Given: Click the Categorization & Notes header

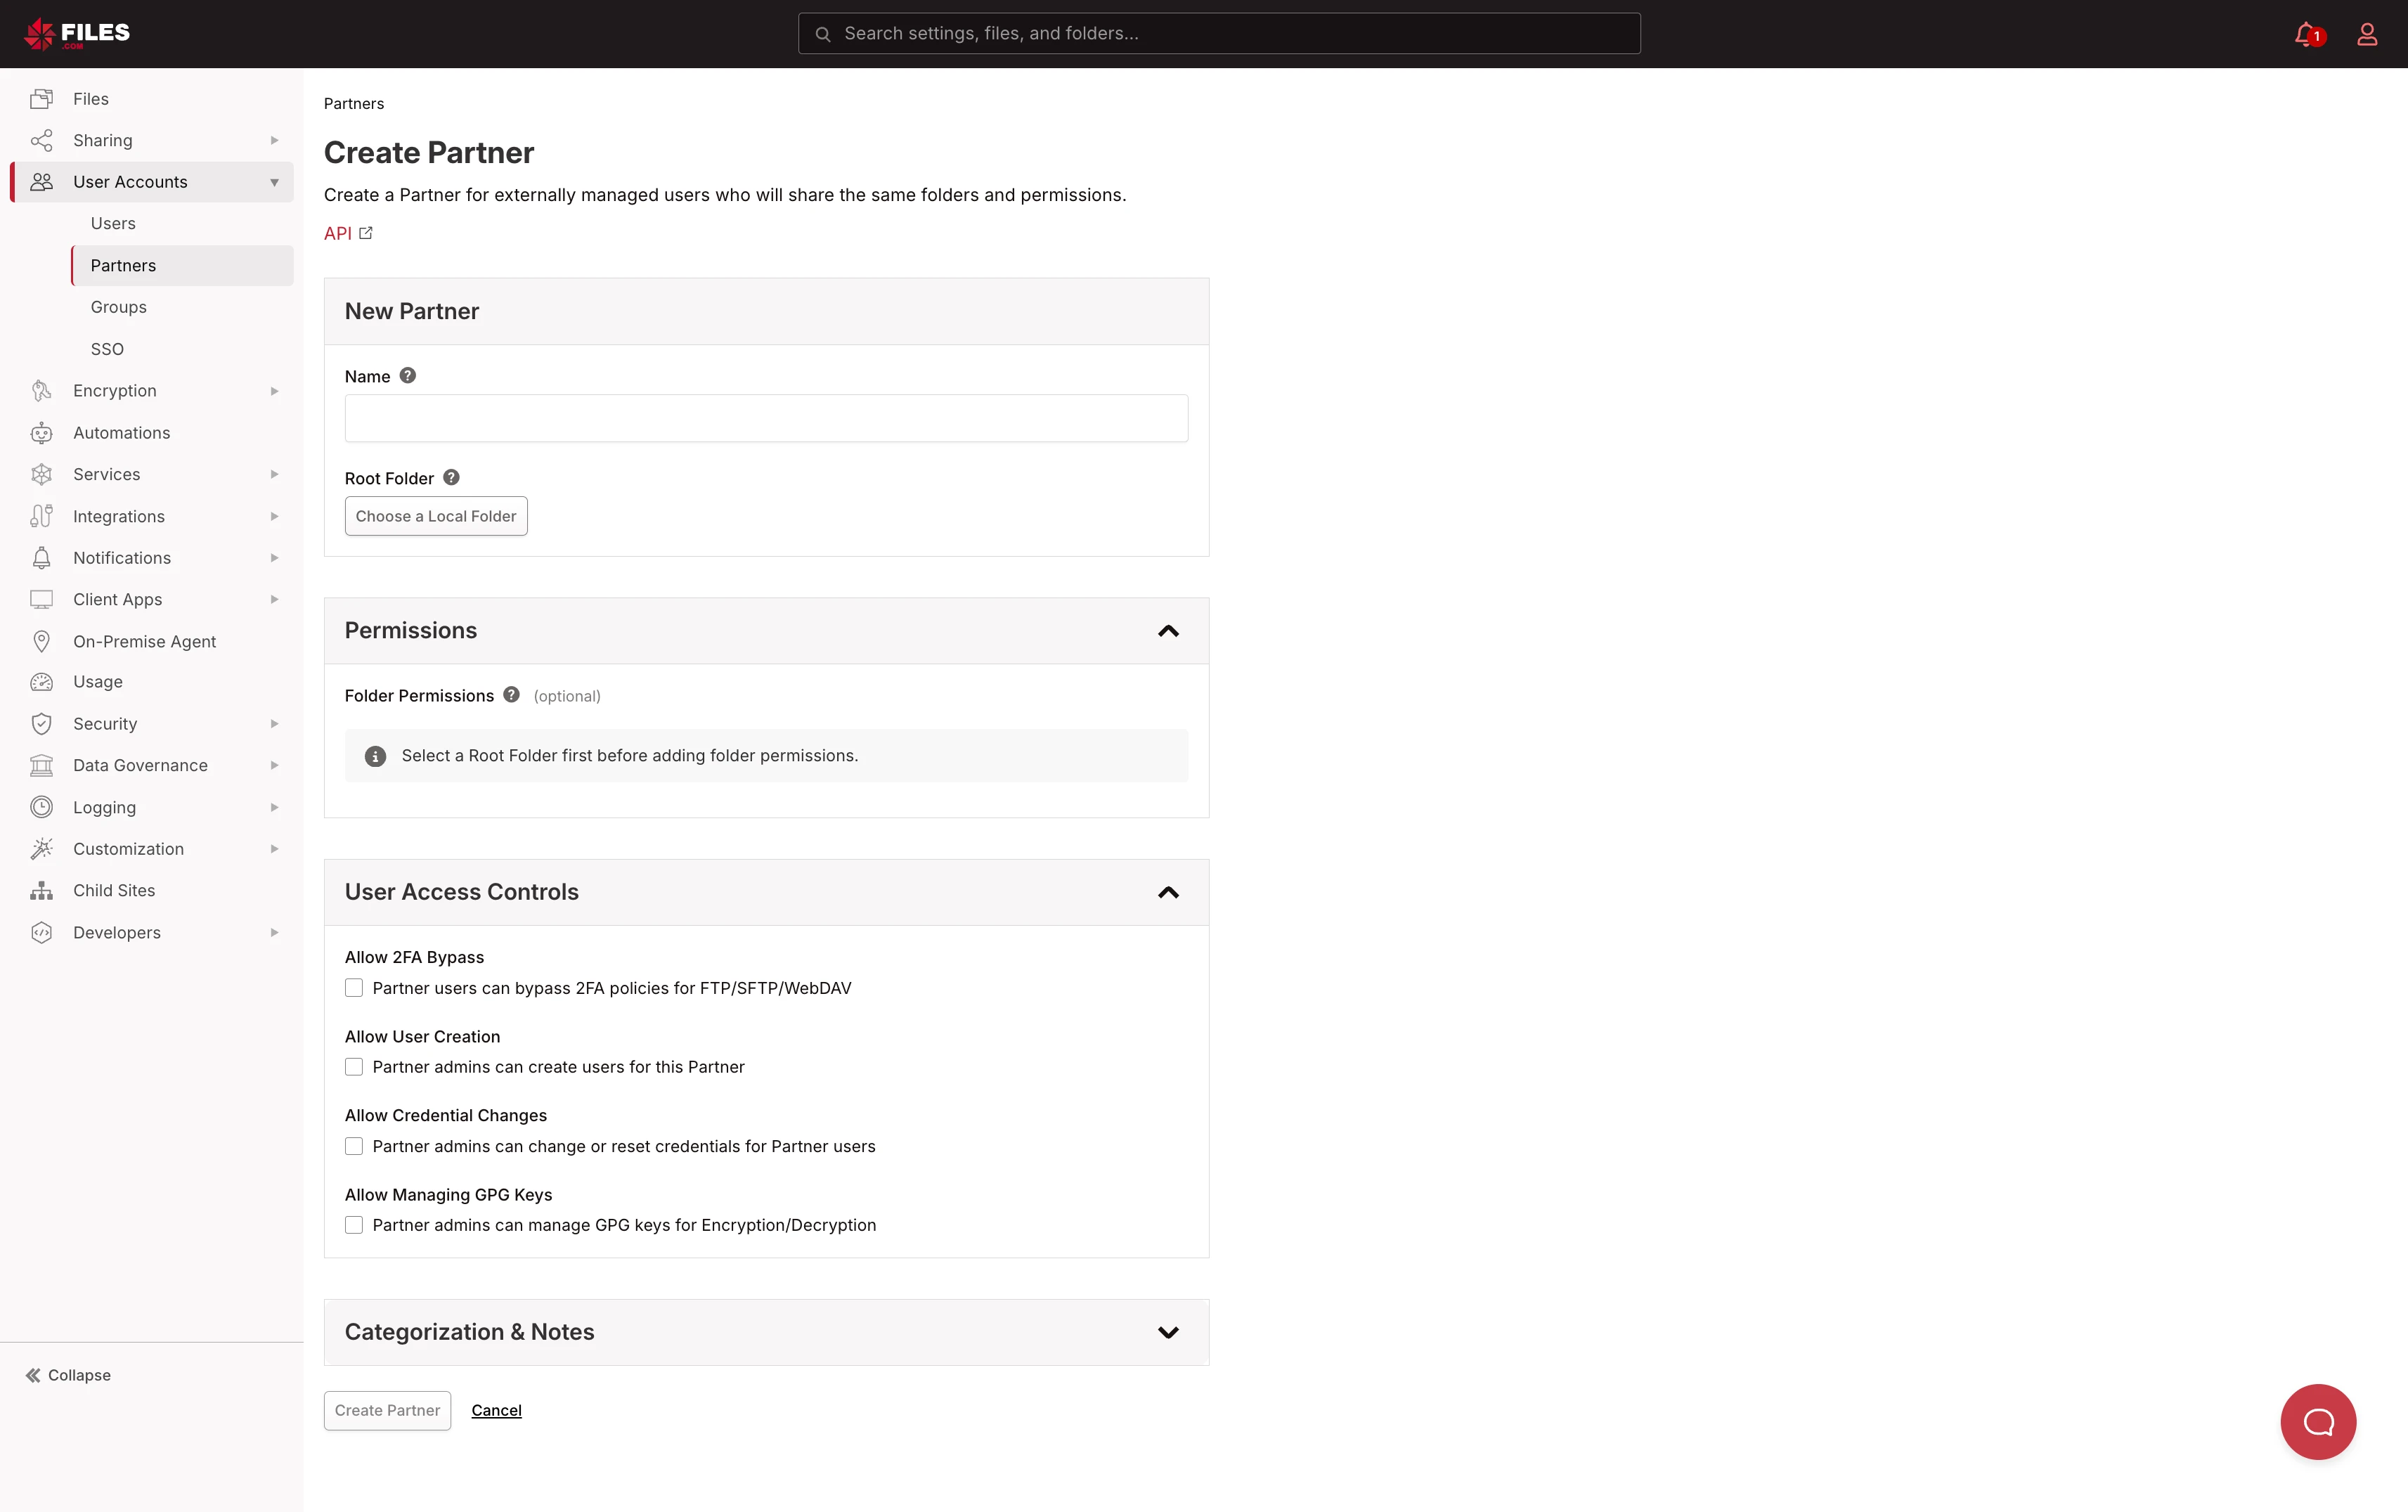Looking at the screenshot, I should (x=767, y=1332).
